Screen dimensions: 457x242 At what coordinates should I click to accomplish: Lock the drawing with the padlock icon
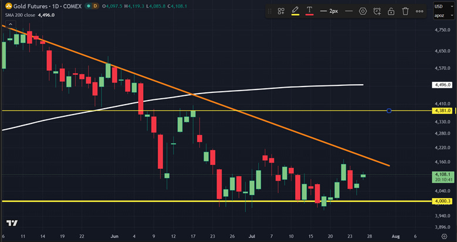(x=391, y=11)
